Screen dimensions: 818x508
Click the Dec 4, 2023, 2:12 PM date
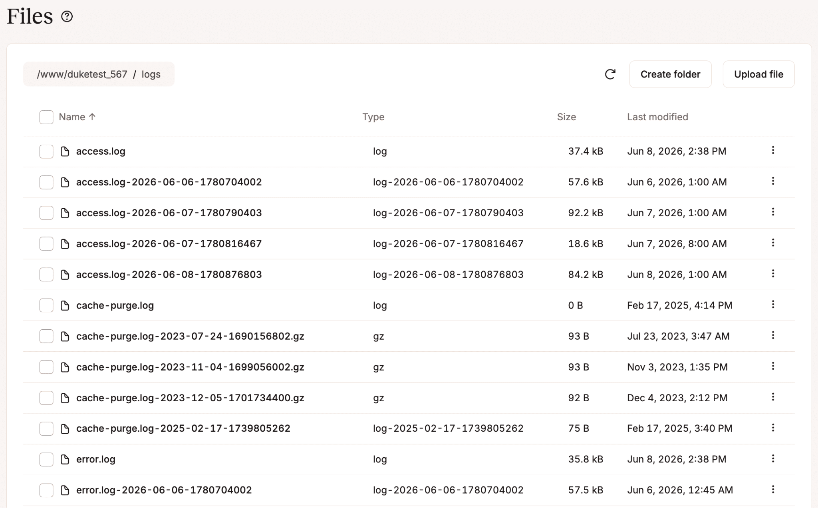677,398
